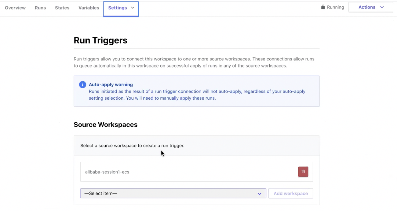The height and width of the screenshot is (211, 397).
Task: Click the lock icon next to Running
Action: click(322, 7)
